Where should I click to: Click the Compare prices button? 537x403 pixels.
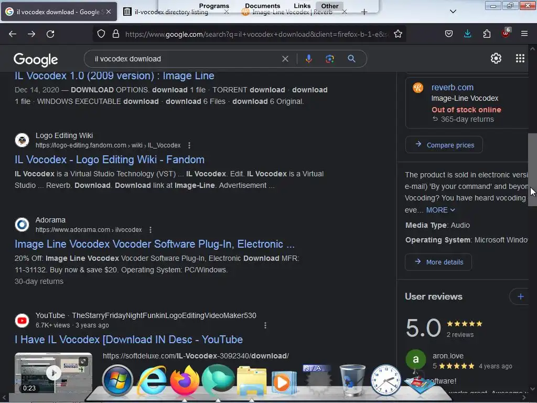coord(444,145)
